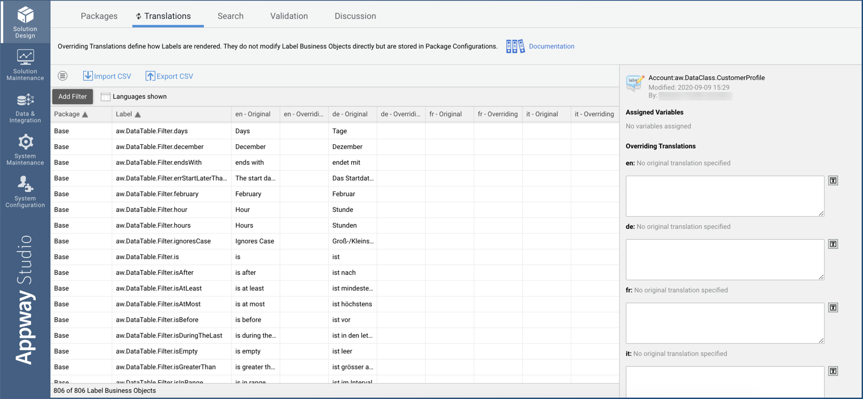This screenshot has height=399, width=863.
Task: Open the Solution Maintenance section
Action: pyautogui.click(x=25, y=65)
